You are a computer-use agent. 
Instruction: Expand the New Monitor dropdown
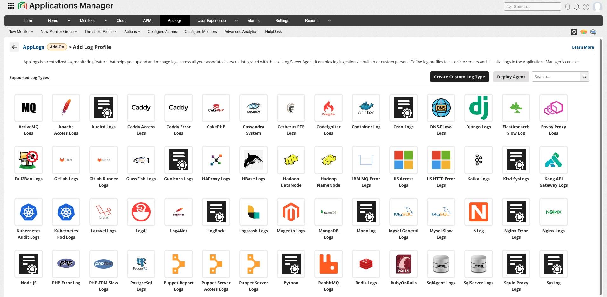tap(20, 32)
